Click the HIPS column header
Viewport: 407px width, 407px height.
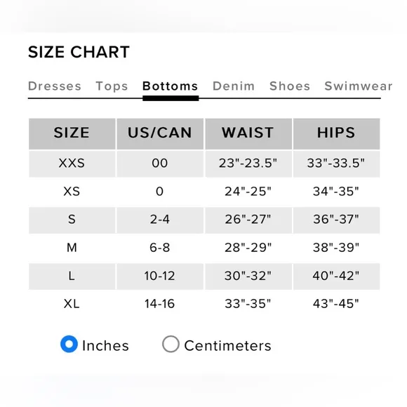click(x=336, y=134)
